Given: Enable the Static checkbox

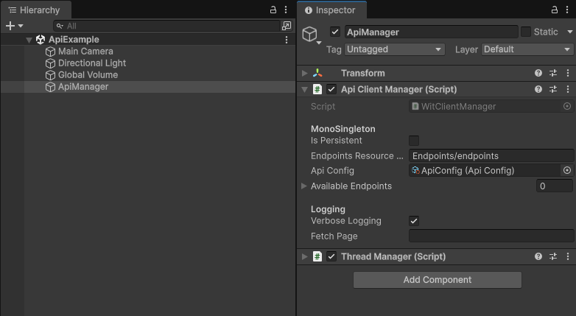Looking at the screenshot, I should pyautogui.click(x=526, y=32).
